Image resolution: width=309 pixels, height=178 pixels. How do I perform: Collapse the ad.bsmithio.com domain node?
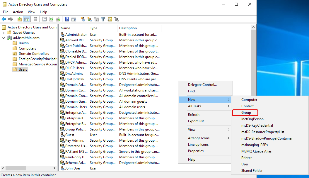click(4, 38)
